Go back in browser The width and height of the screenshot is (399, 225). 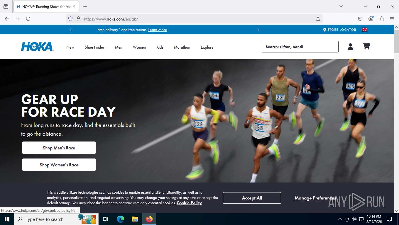pos(7,19)
